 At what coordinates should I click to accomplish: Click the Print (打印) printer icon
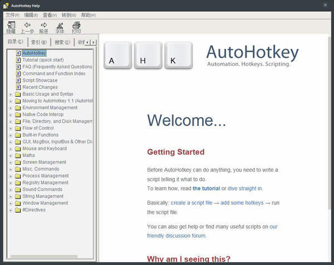(x=76, y=26)
